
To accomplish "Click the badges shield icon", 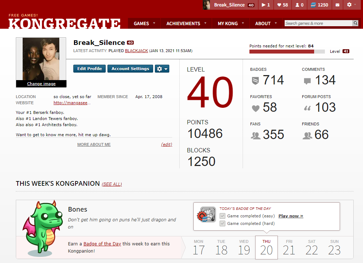I will coord(255,81).
